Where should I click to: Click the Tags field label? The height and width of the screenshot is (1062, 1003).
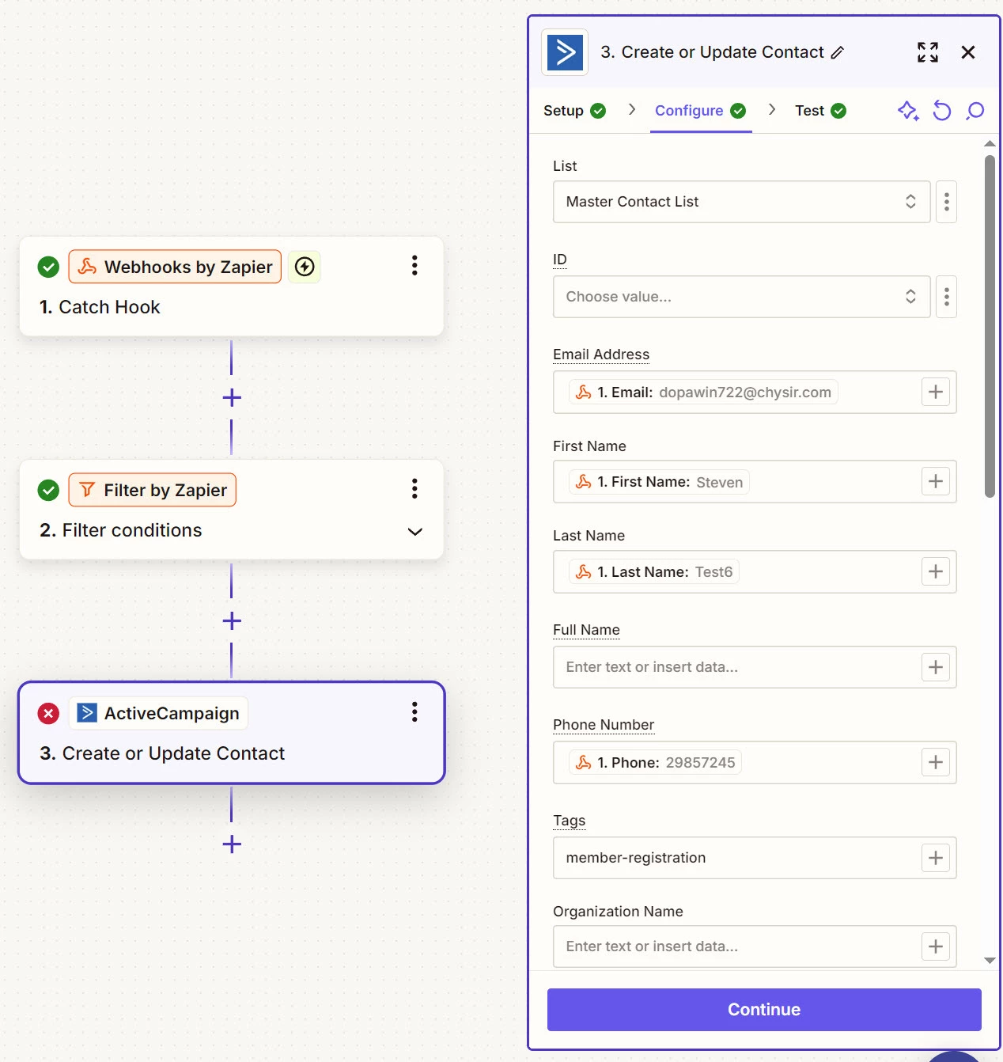(570, 821)
